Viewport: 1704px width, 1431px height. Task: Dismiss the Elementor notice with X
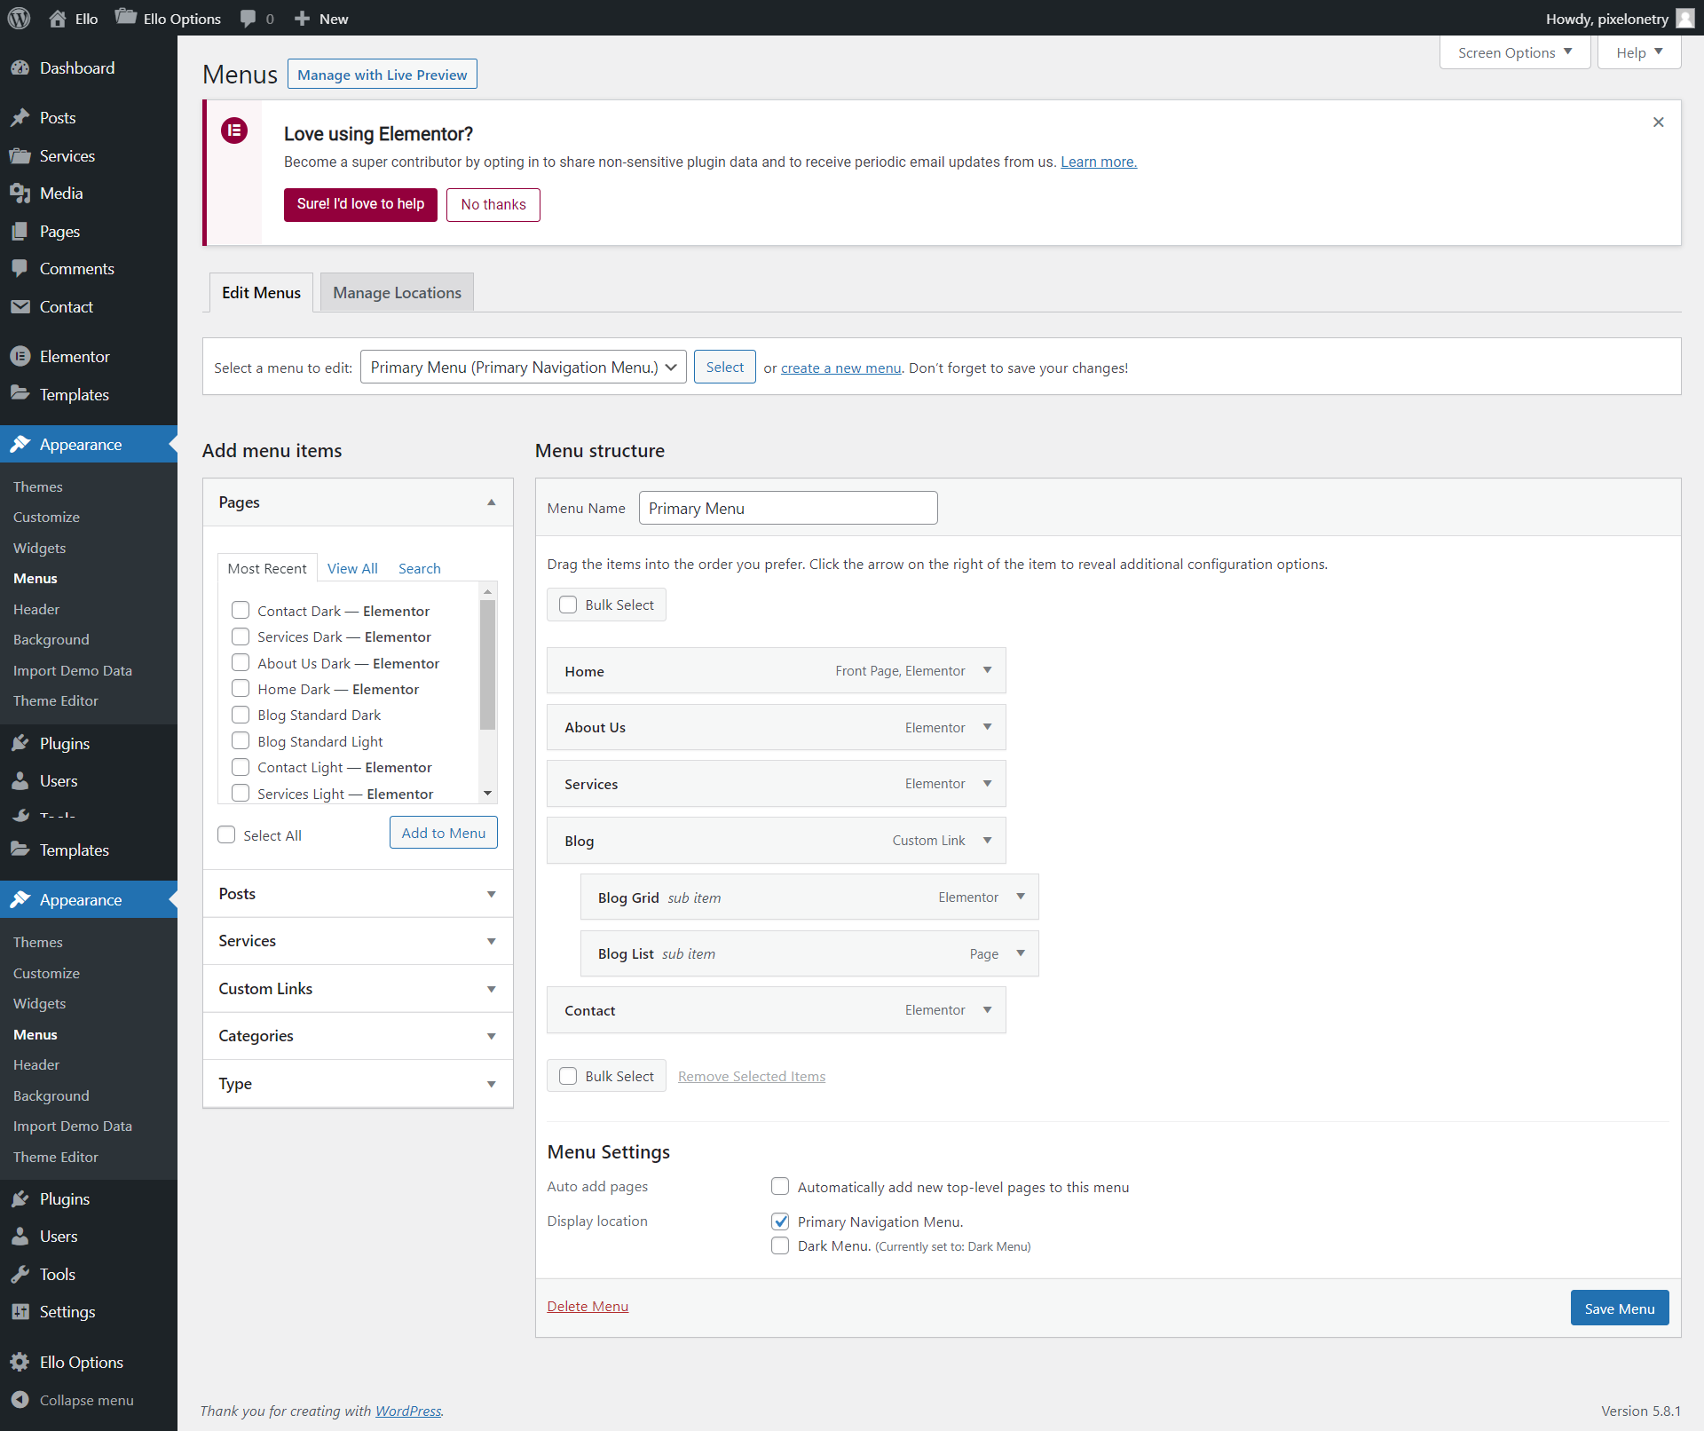click(1658, 123)
